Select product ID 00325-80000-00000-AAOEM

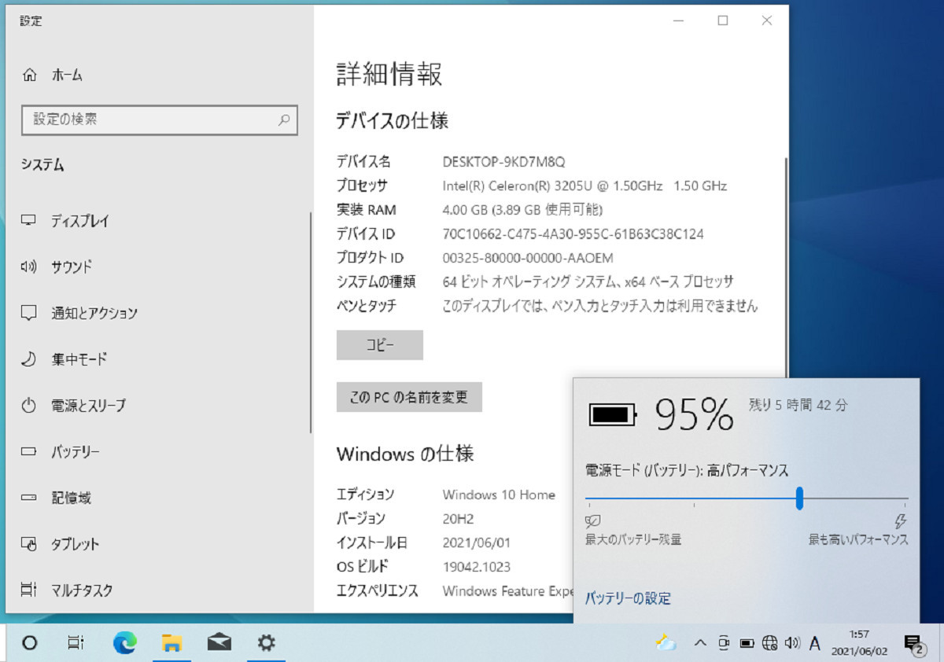528,258
